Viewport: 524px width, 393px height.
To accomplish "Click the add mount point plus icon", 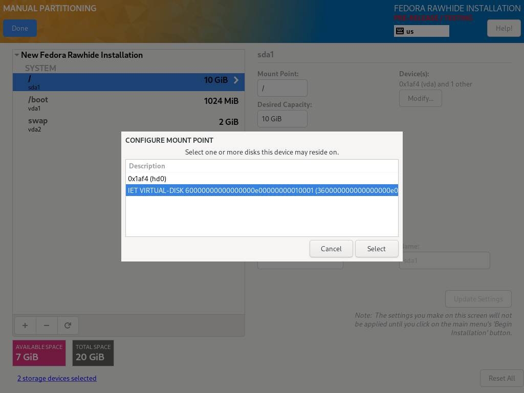I will [25, 325].
